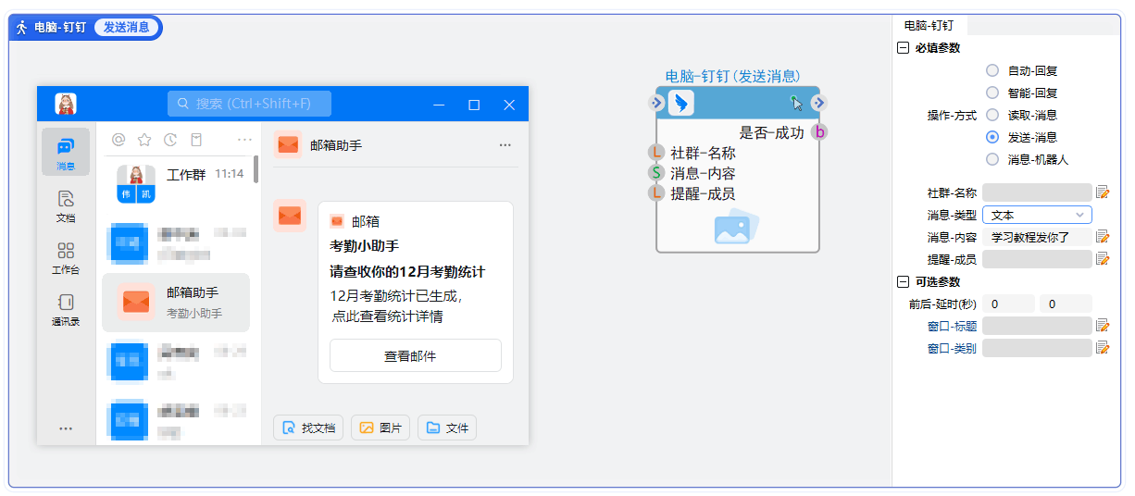This screenshot has width=1135, height=496.
Task: Open the 文档 documents sidebar icon
Action: [66, 205]
